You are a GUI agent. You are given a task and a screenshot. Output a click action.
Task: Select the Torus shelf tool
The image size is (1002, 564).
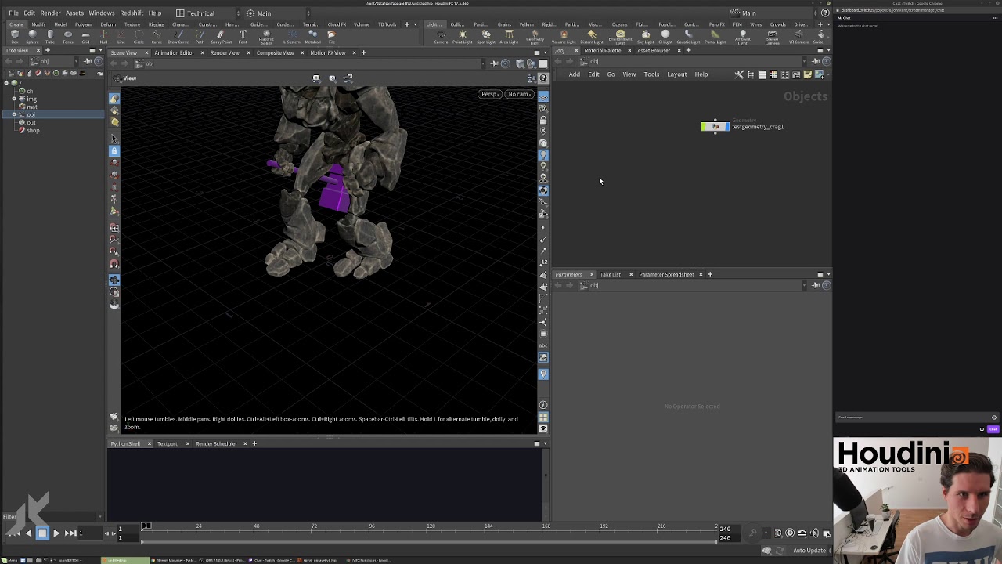(68, 36)
